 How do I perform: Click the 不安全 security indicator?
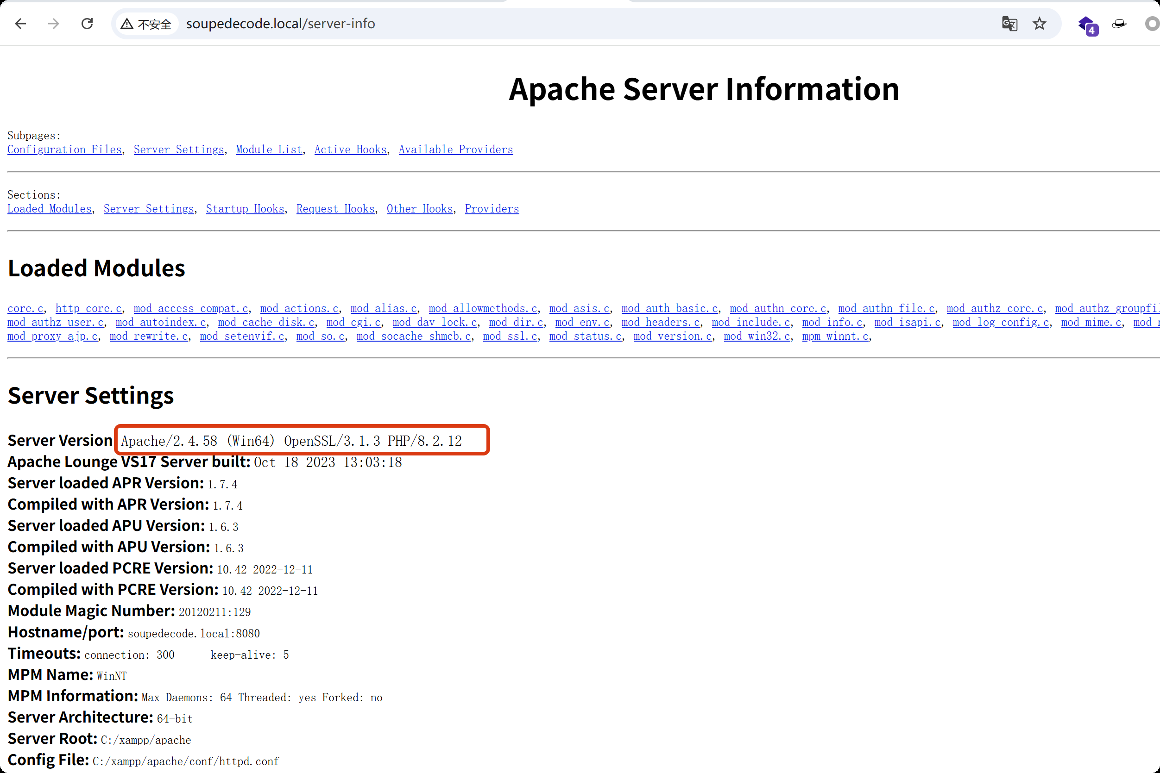coord(145,23)
